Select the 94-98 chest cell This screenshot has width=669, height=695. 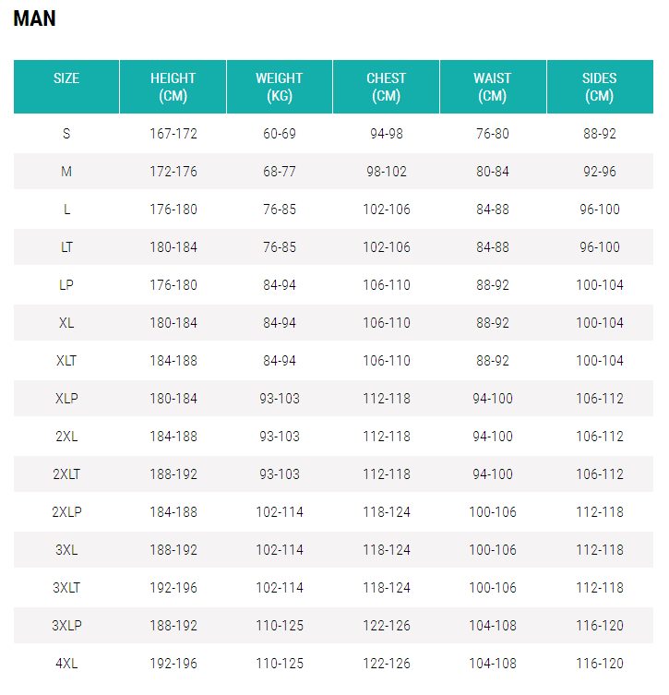tap(387, 134)
